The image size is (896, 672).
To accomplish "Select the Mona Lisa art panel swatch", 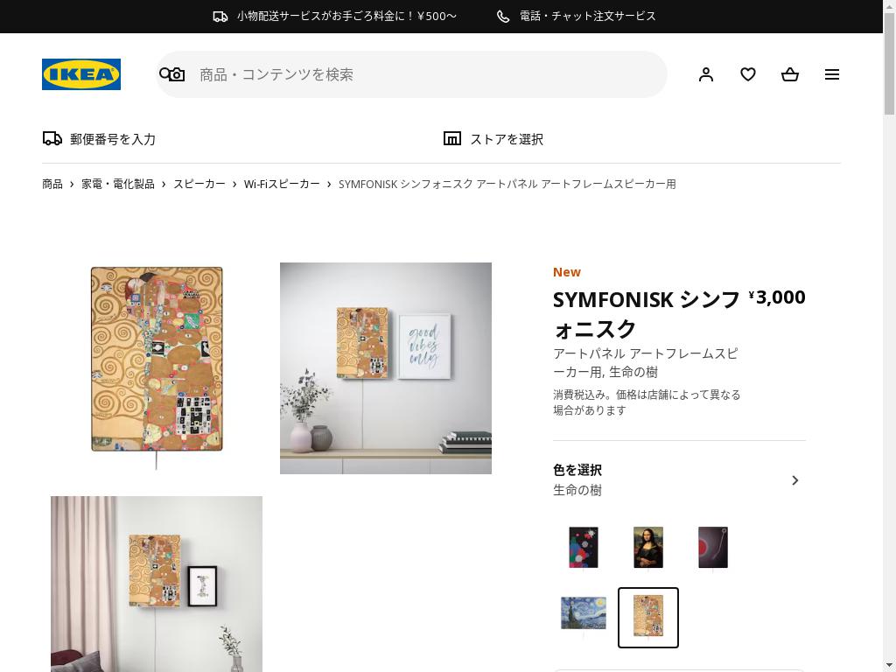I will click(648, 549).
